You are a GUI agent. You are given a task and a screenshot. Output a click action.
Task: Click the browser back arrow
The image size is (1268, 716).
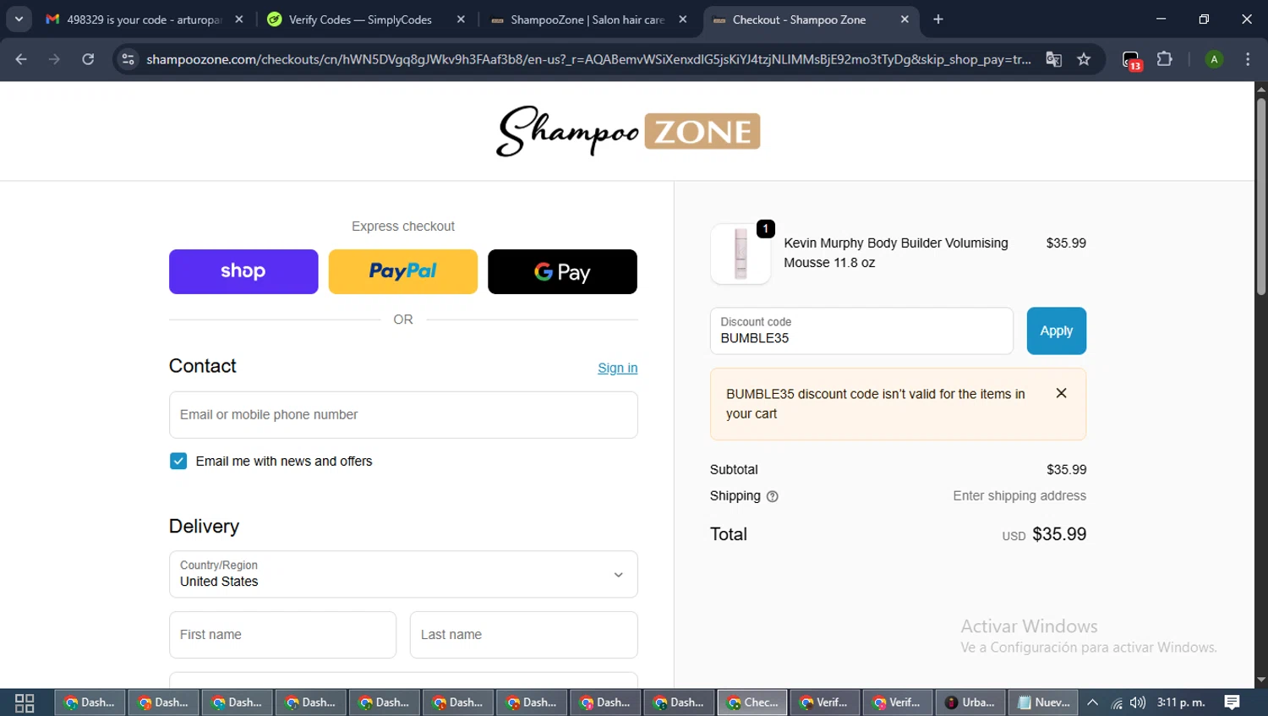point(21,59)
